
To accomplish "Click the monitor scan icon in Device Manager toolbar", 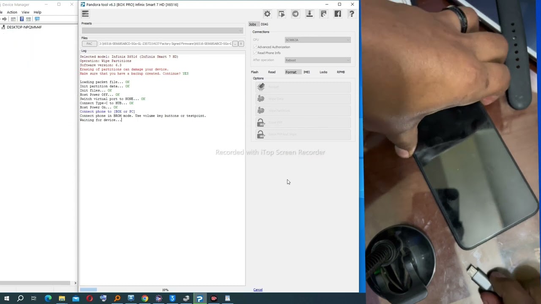I will 37,19.
